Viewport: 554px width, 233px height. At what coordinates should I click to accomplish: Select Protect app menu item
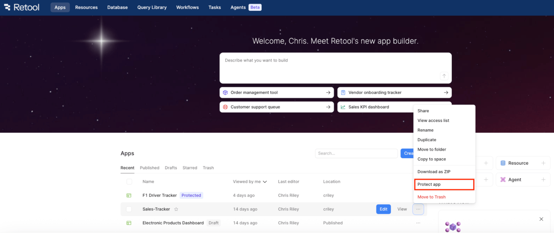(444, 184)
